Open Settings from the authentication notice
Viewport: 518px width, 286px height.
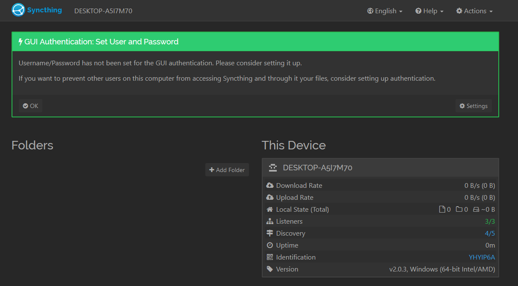click(x=474, y=106)
